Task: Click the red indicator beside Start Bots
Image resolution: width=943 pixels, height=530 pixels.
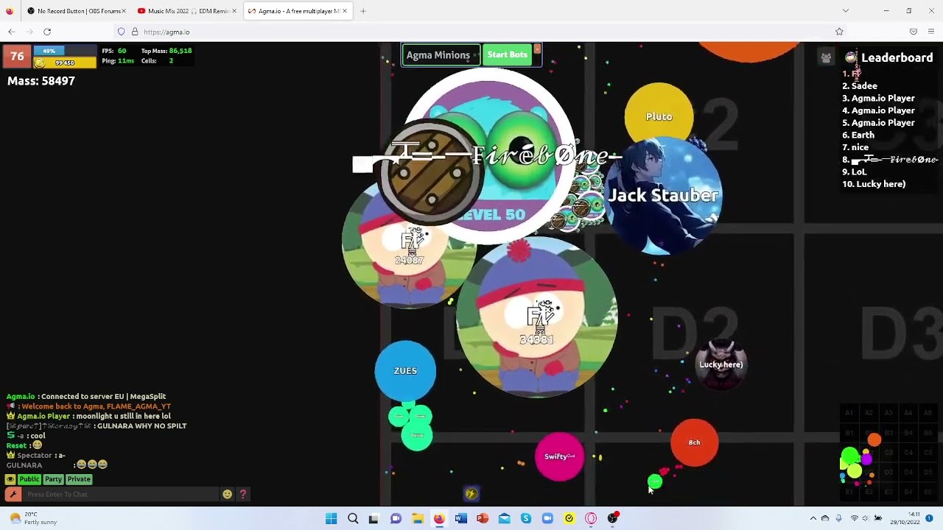Action: click(537, 49)
